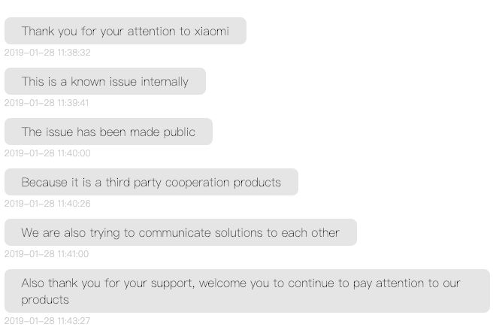Screen dimensions: 499x330
Task: Select the 11:41:00 timestamp
Action: [x=47, y=254]
